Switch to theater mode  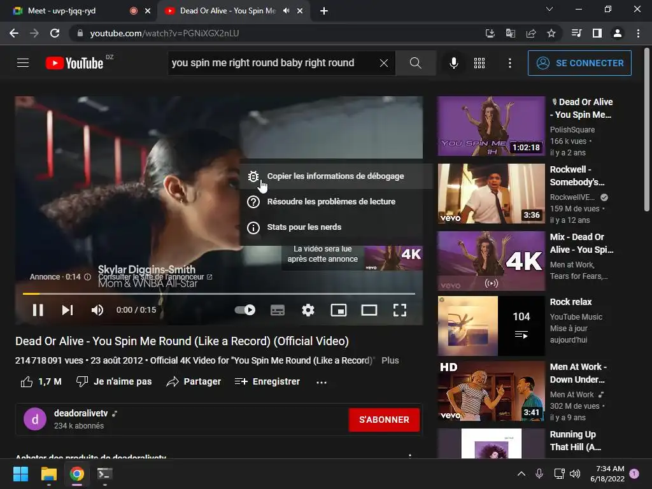pyautogui.click(x=369, y=310)
